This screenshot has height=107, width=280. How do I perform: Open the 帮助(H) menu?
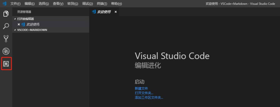116,4
